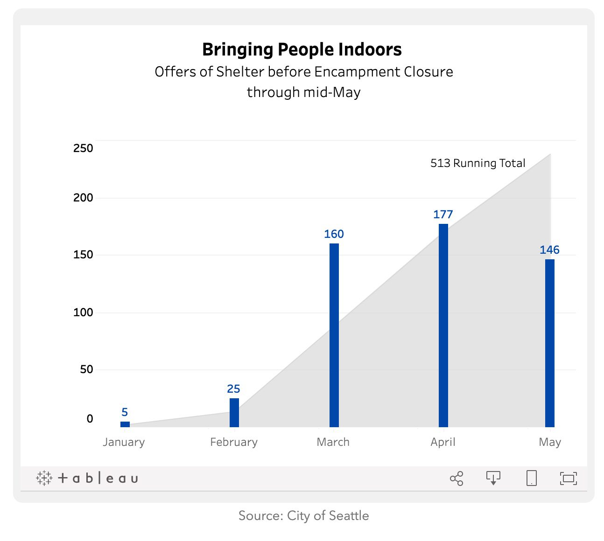Click the 250 y-axis tick label

pos(83,148)
